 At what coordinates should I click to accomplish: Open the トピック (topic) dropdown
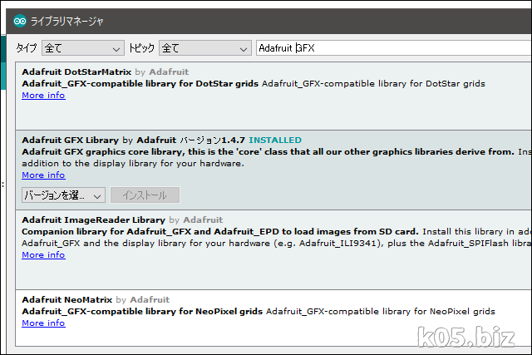pos(205,48)
